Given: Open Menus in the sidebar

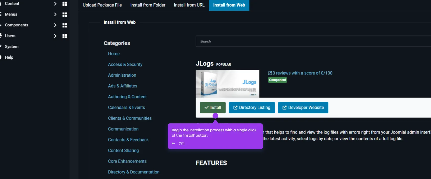Looking at the screenshot, I should [11, 14].
